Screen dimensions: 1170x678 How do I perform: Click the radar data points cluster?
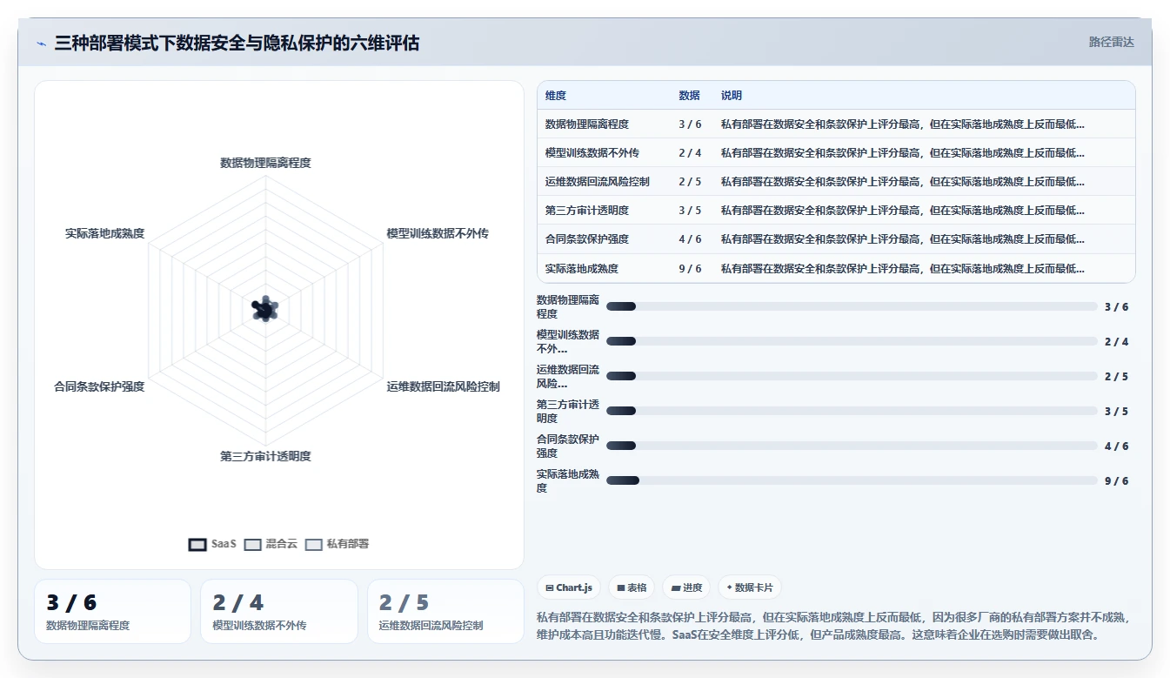[265, 309]
